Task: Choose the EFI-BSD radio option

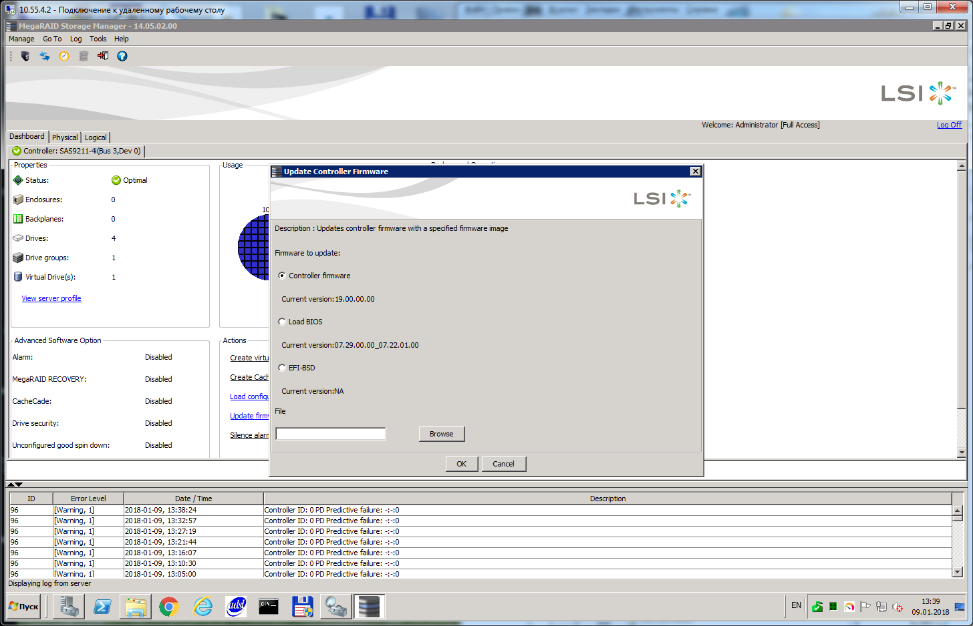Action: pyautogui.click(x=282, y=368)
